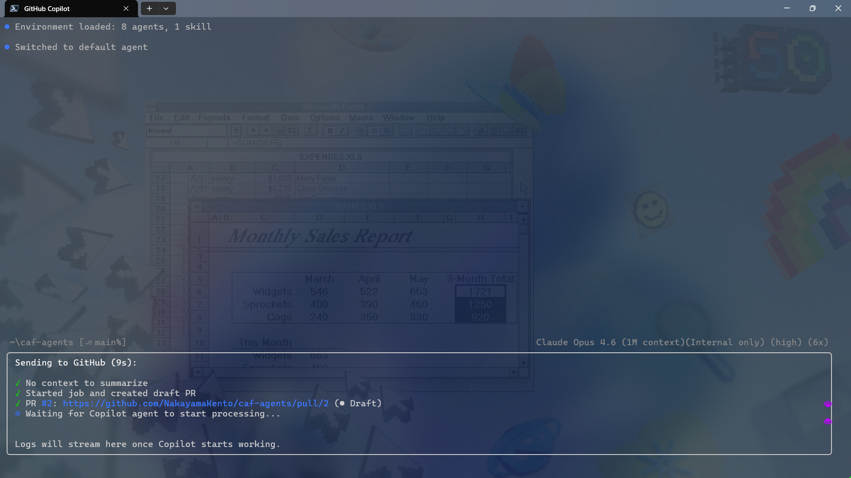Toggle bold formatting

point(330,131)
